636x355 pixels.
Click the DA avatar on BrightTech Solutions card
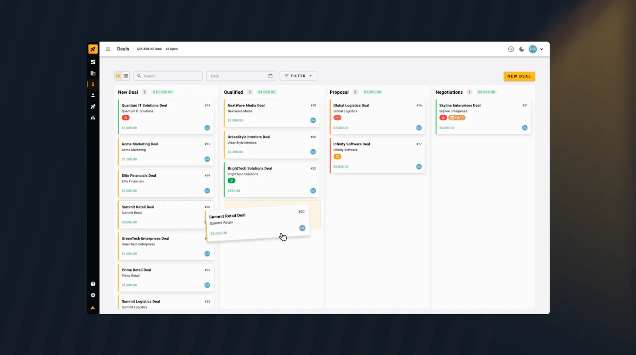[x=313, y=191]
